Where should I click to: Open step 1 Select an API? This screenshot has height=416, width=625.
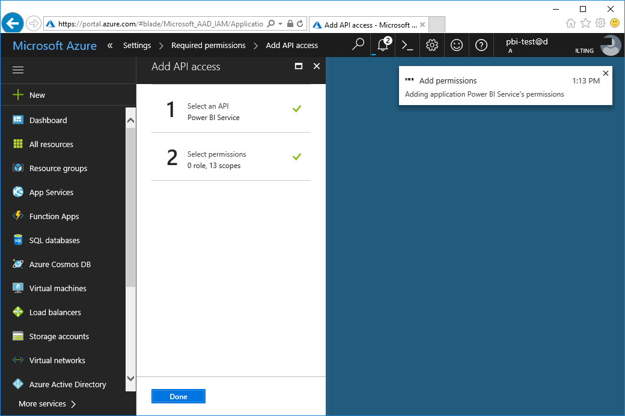(x=231, y=109)
